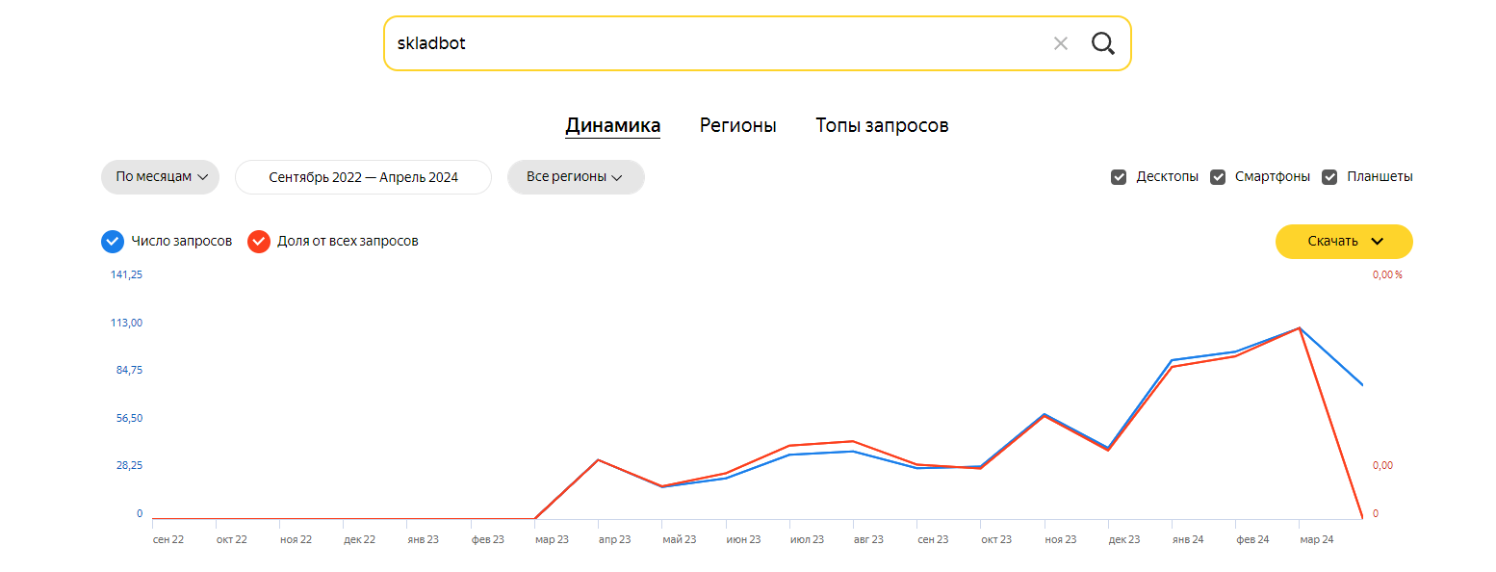Click the chart peak at мар 24
Image resolution: width=1496 pixels, height=572 pixels.
click(x=1300, y=328)
